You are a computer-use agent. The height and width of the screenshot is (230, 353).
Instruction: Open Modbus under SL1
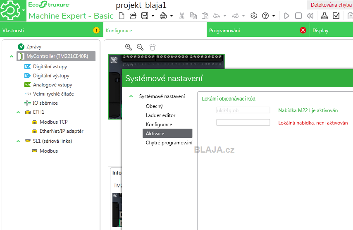pyautogui.click(x=49, y=151)
